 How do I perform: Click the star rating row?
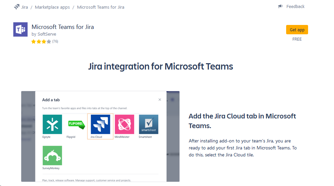(x=41, y=41)
